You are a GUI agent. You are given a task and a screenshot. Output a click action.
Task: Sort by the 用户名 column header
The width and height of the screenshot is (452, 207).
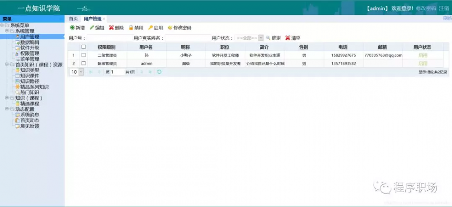point(147,47)
